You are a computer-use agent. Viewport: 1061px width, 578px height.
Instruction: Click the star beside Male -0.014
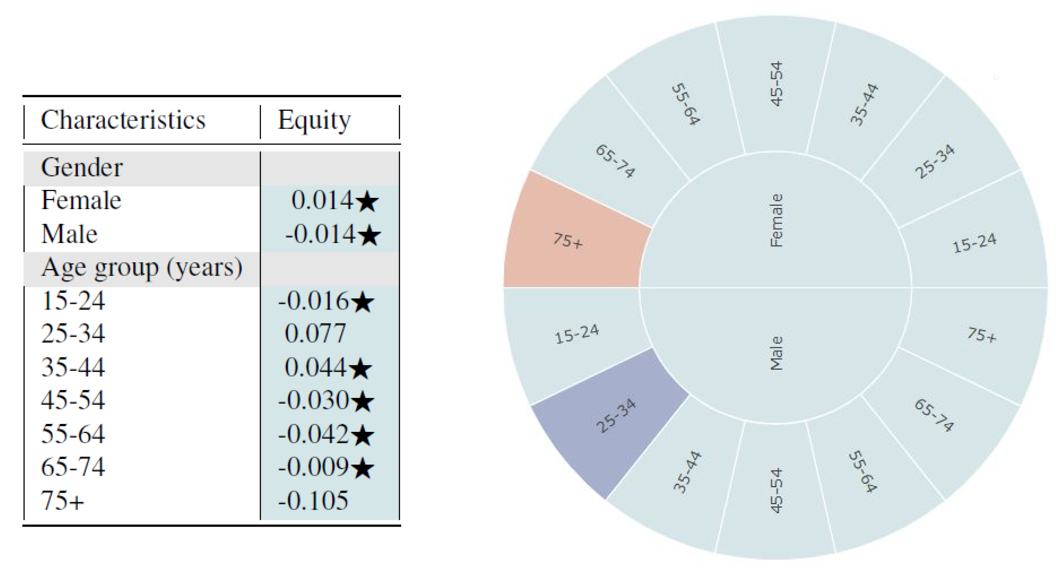click(x=369, y=236)
